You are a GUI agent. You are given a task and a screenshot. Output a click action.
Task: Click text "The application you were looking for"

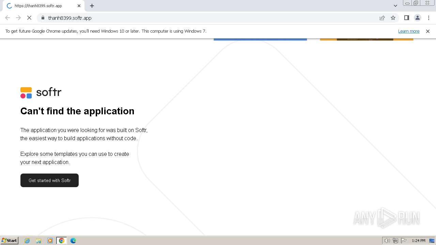62,130
